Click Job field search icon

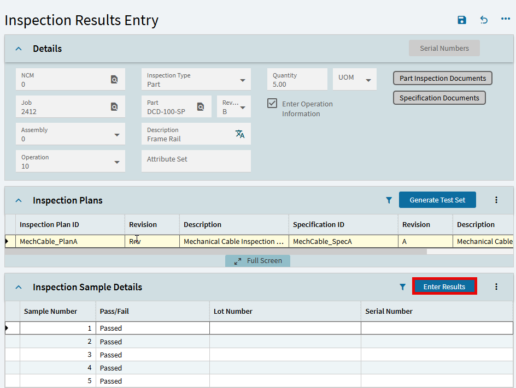[114, 107]
